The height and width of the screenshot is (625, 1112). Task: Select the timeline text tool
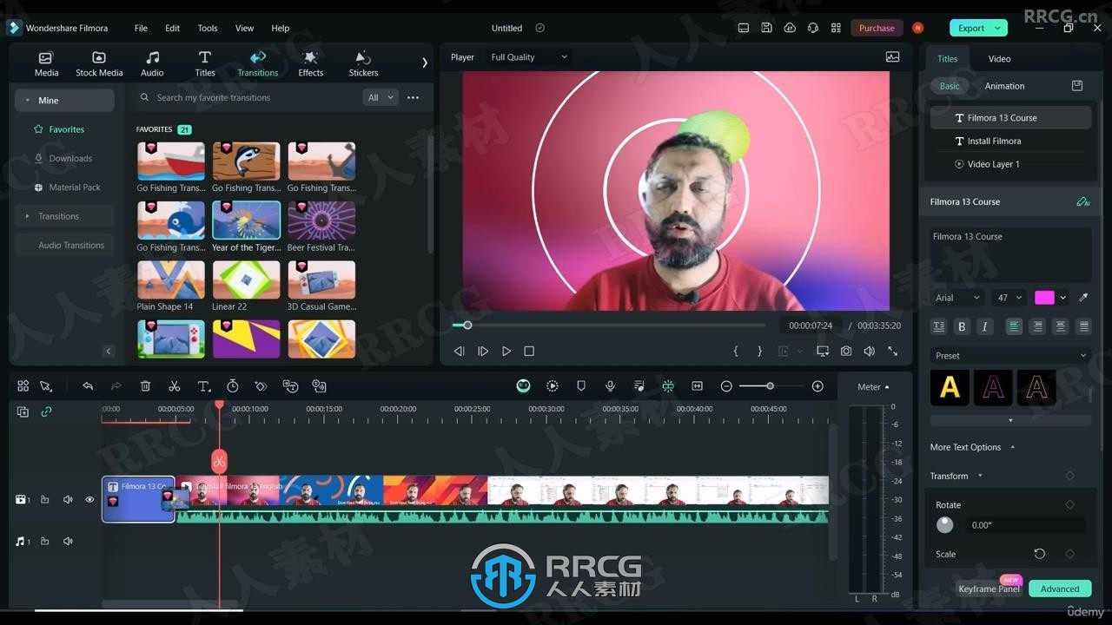(203, 386)
